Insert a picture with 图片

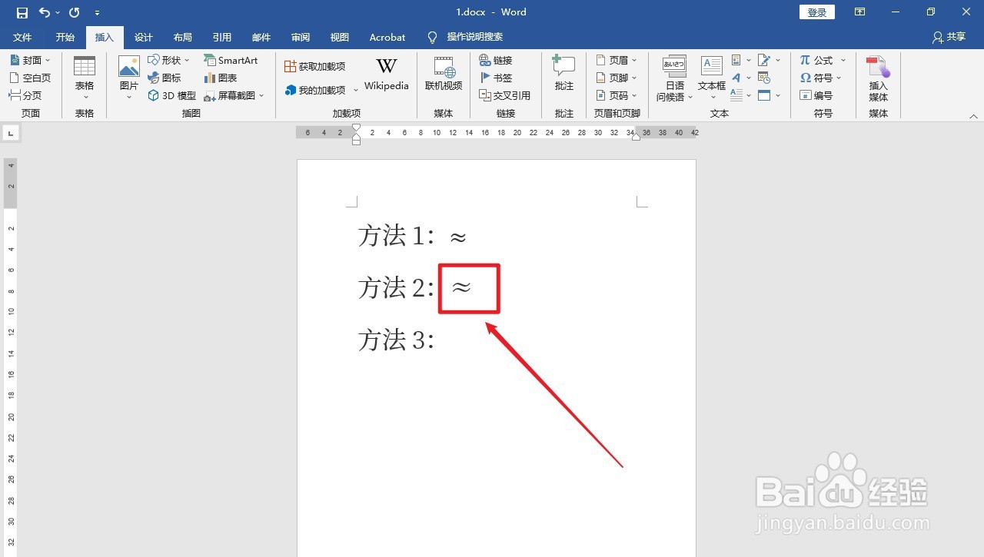tap(129, 78)
